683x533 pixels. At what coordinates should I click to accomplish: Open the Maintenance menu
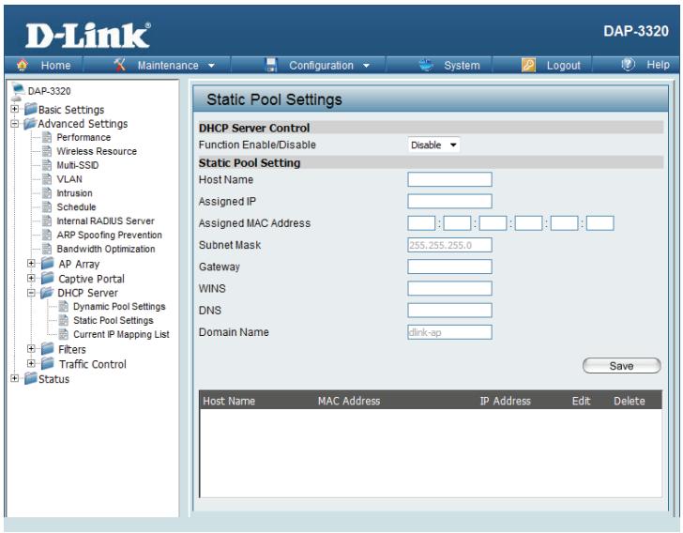(168, 66)
